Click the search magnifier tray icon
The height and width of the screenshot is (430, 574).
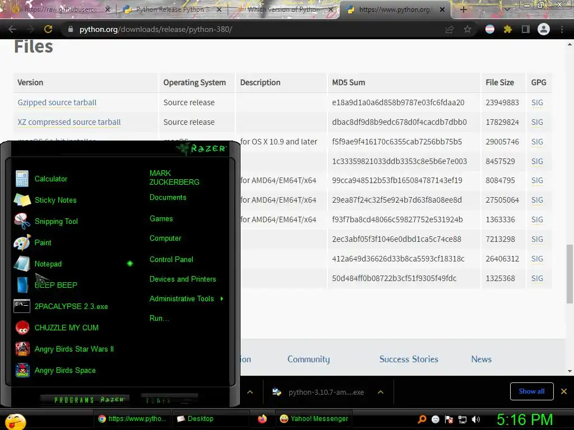point(422,419)
